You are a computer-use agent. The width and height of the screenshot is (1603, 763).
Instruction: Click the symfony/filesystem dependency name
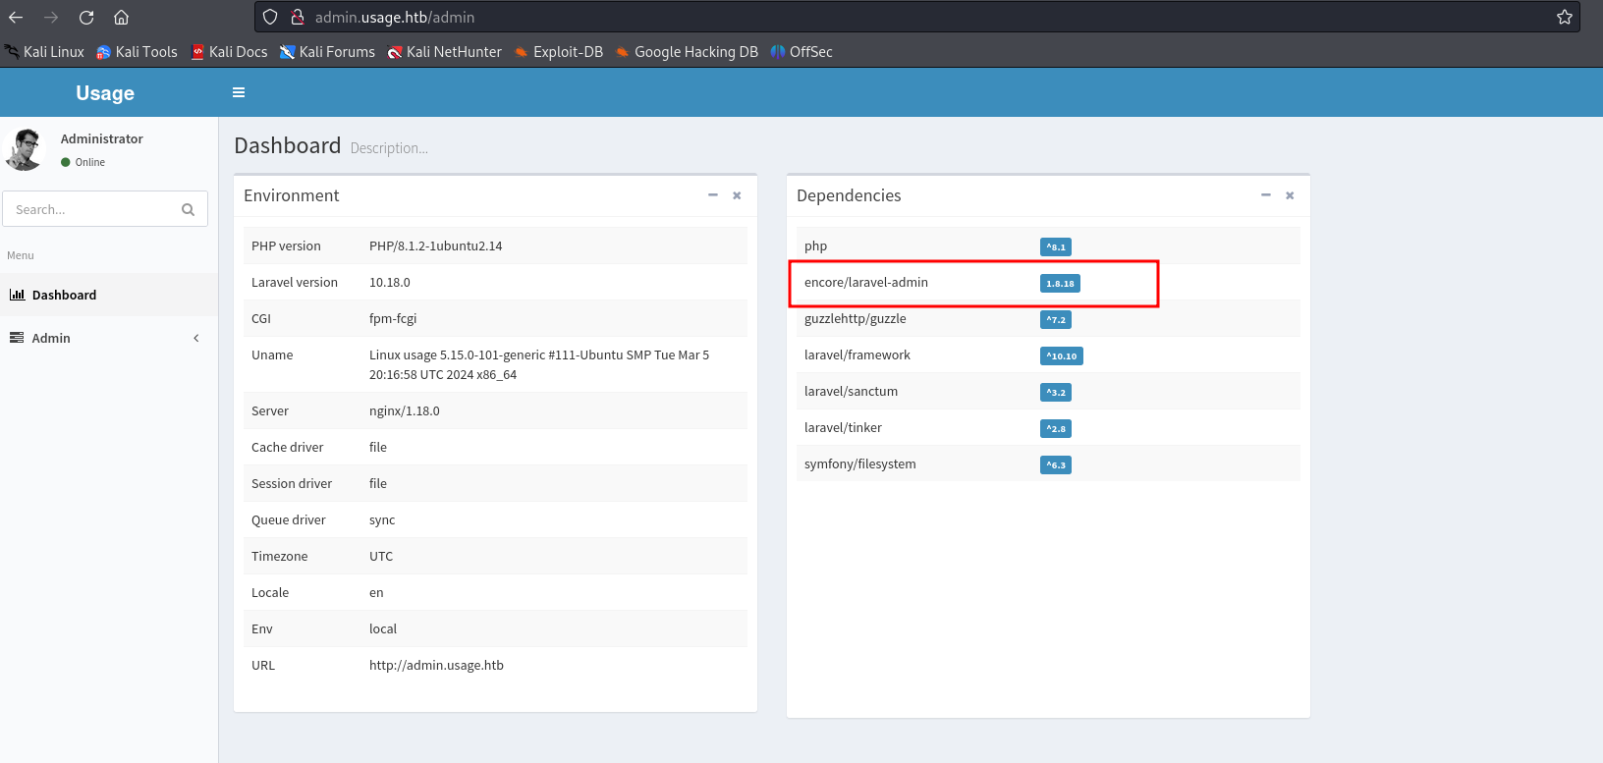point(860,463)
